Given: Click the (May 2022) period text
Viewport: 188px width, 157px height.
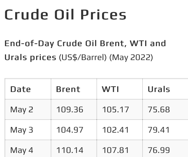Looking at the screenshot, I should coord(131,57).
